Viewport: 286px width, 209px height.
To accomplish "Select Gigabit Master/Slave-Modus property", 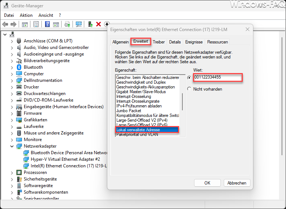I will point(141,92).
